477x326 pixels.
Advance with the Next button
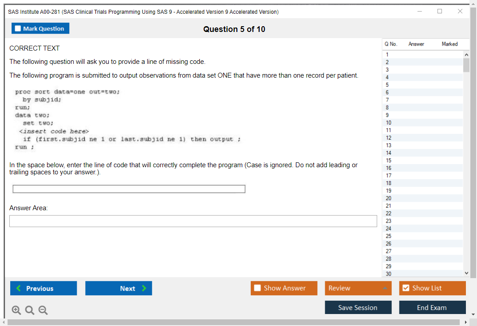click(118, 288)
